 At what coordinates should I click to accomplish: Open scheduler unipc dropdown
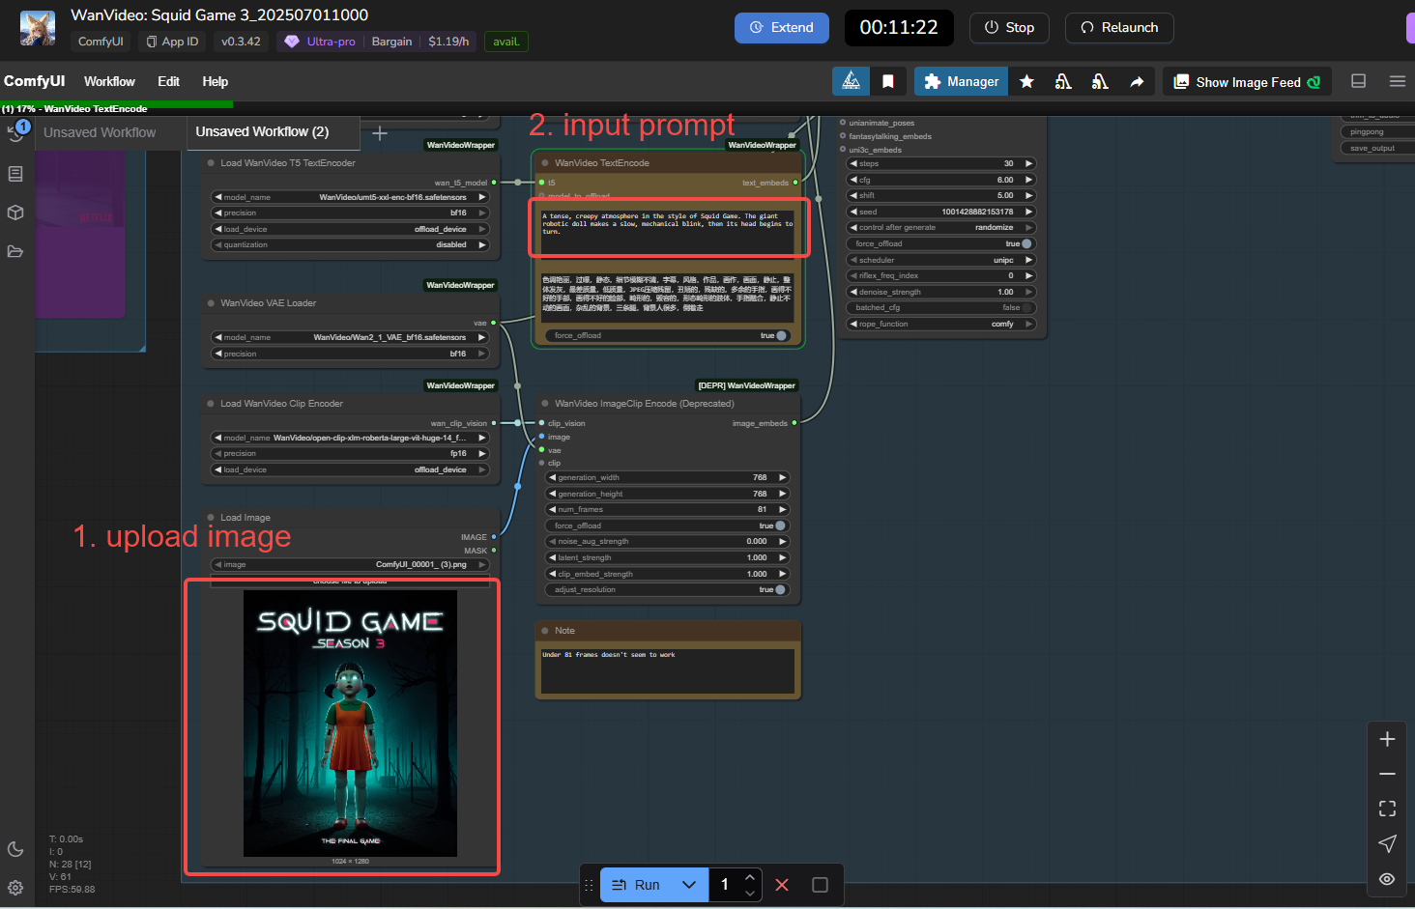941,260
